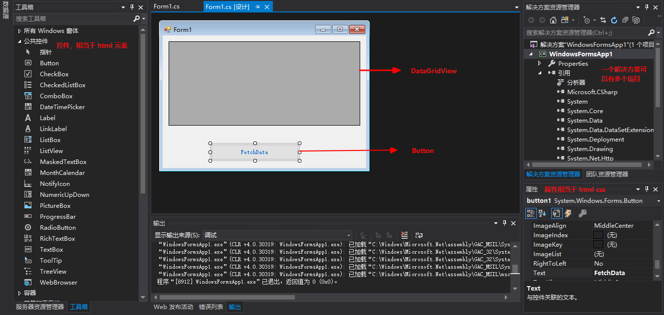Viewport: 664px width, 315px height.
Task: Toggle the categorized view in Properties panel
Action: click(531, 213)
